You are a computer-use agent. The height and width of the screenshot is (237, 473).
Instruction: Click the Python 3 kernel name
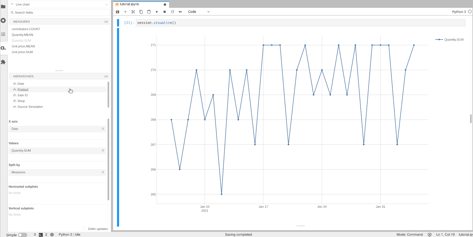click(x=459, y=12)
